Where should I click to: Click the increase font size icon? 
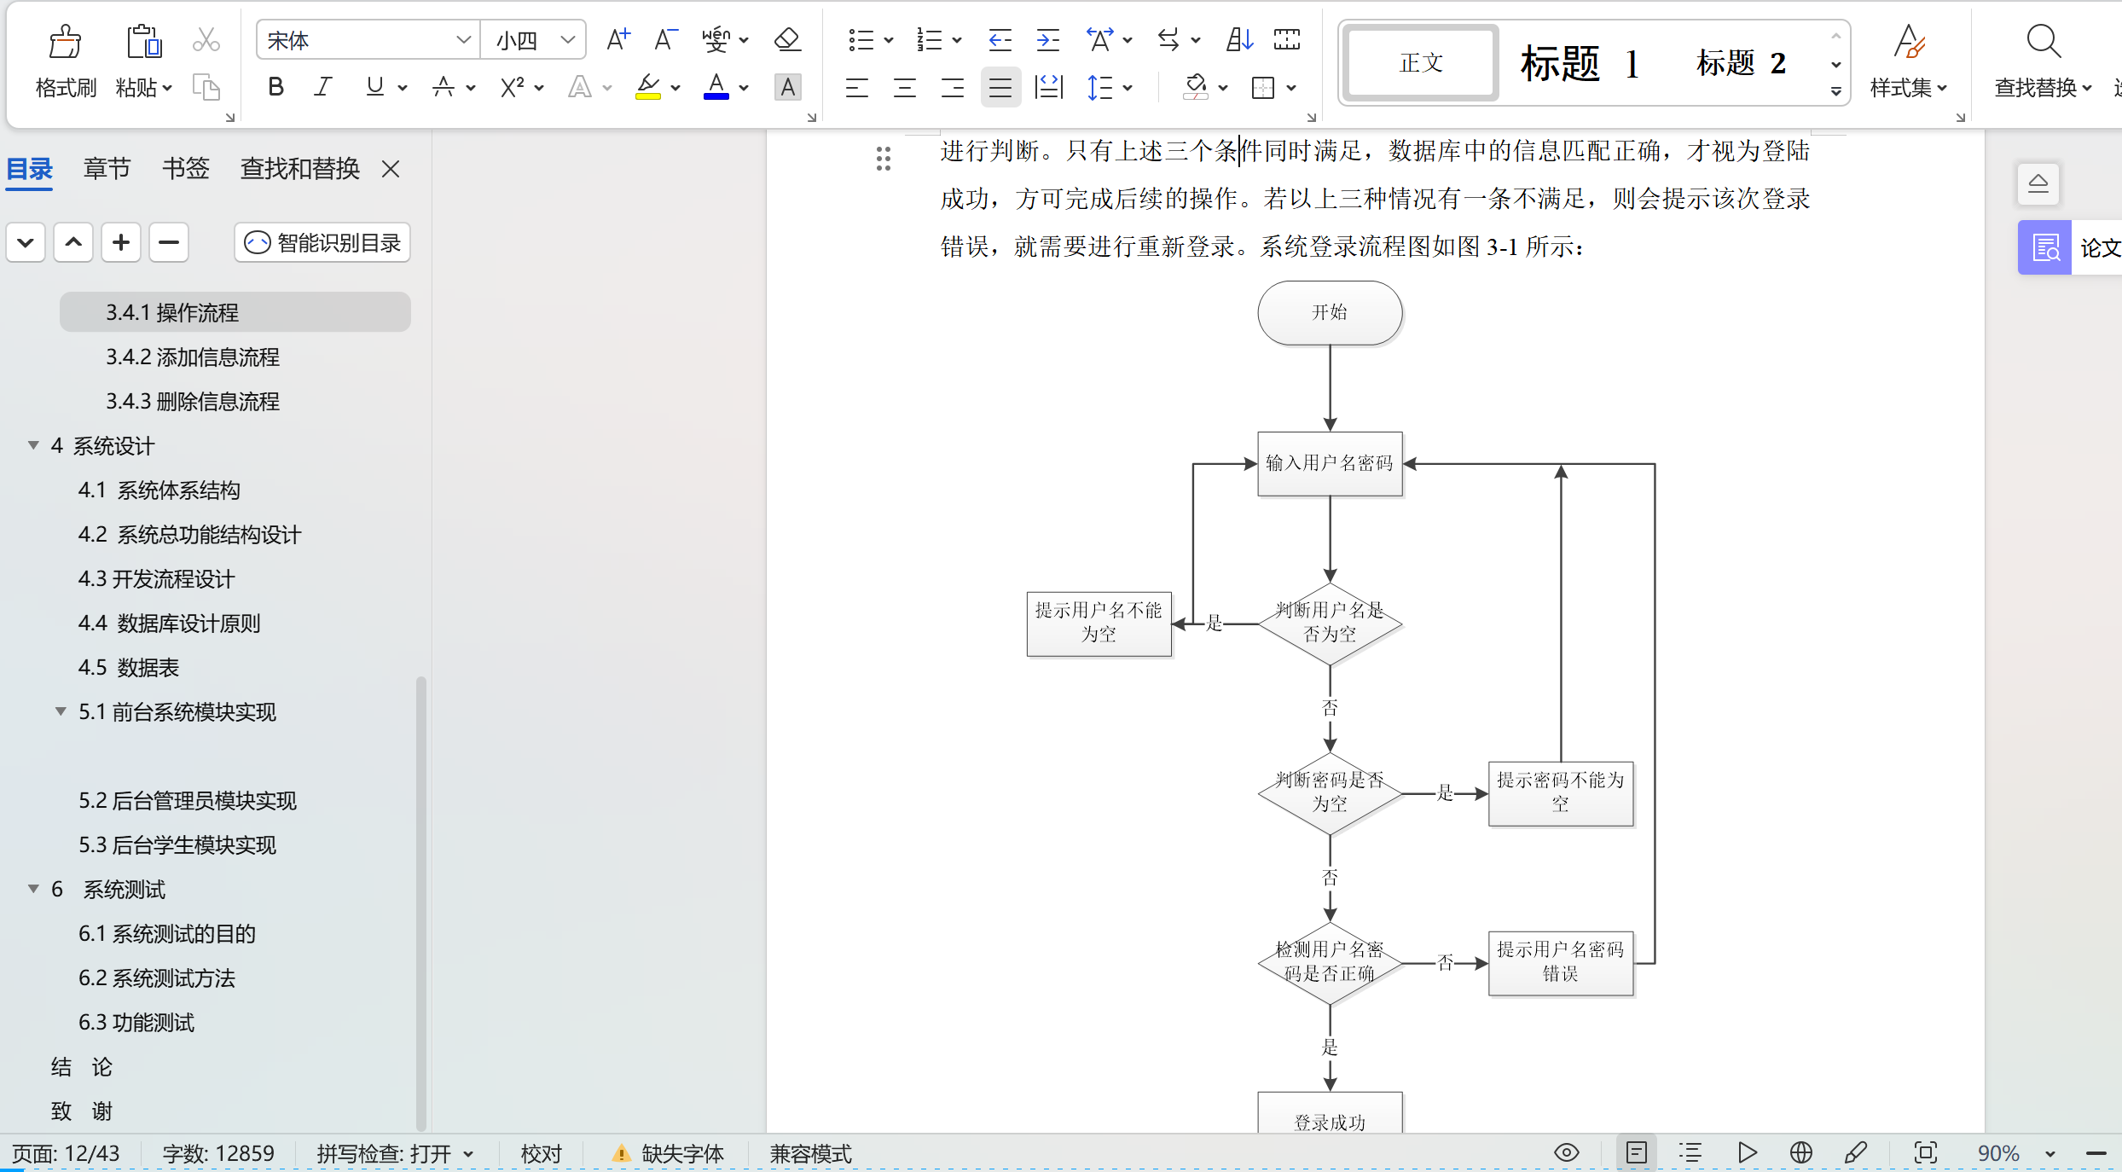pos(617,40)
